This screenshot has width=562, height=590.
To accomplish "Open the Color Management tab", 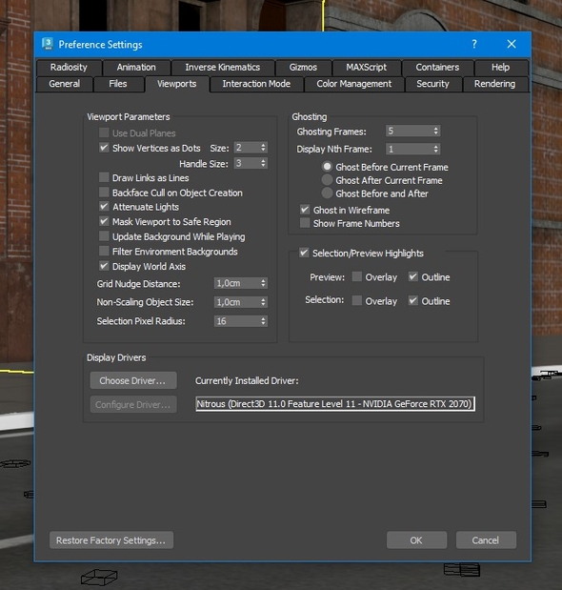I will [353, 84].
